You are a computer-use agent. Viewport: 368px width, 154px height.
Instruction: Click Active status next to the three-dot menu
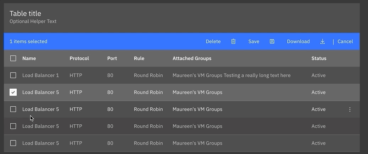point(319,109)
